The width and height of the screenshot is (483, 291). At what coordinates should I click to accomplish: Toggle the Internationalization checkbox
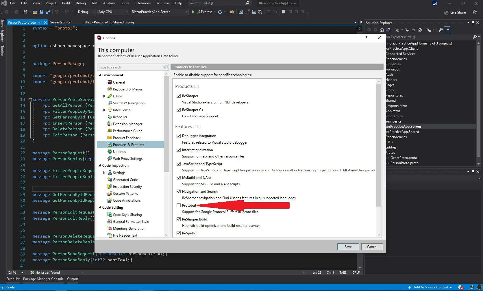[179, 150]
